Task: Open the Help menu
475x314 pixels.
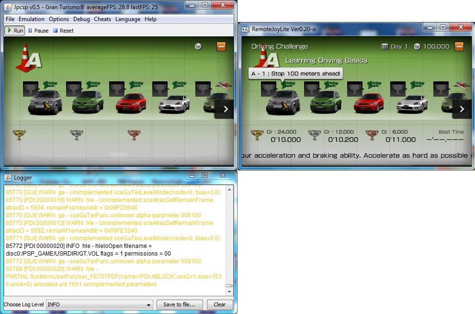Action: click(150, 19)
